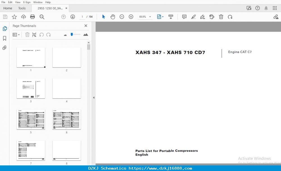Open thumbnails options dropdown menu
Viewport: 281px width, 171px height.
16,35
